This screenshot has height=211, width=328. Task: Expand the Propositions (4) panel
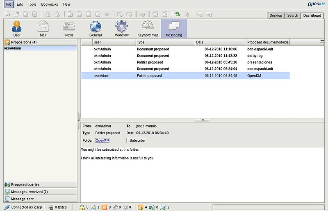coord(40,42)
